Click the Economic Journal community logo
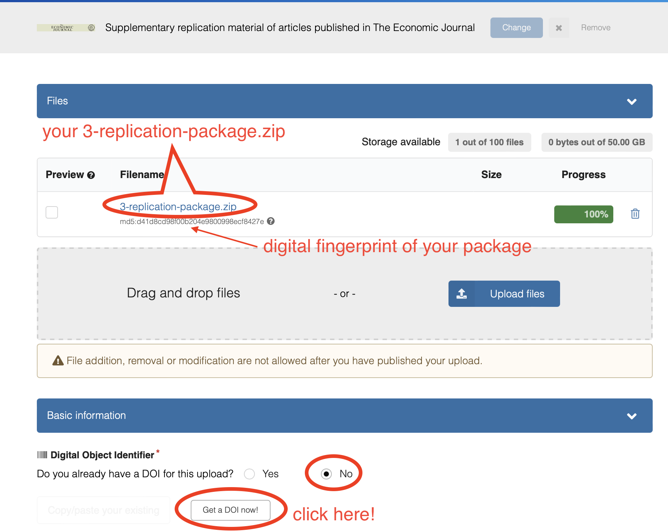The height and width of the screenshot is (532, 668). point(66,28)
